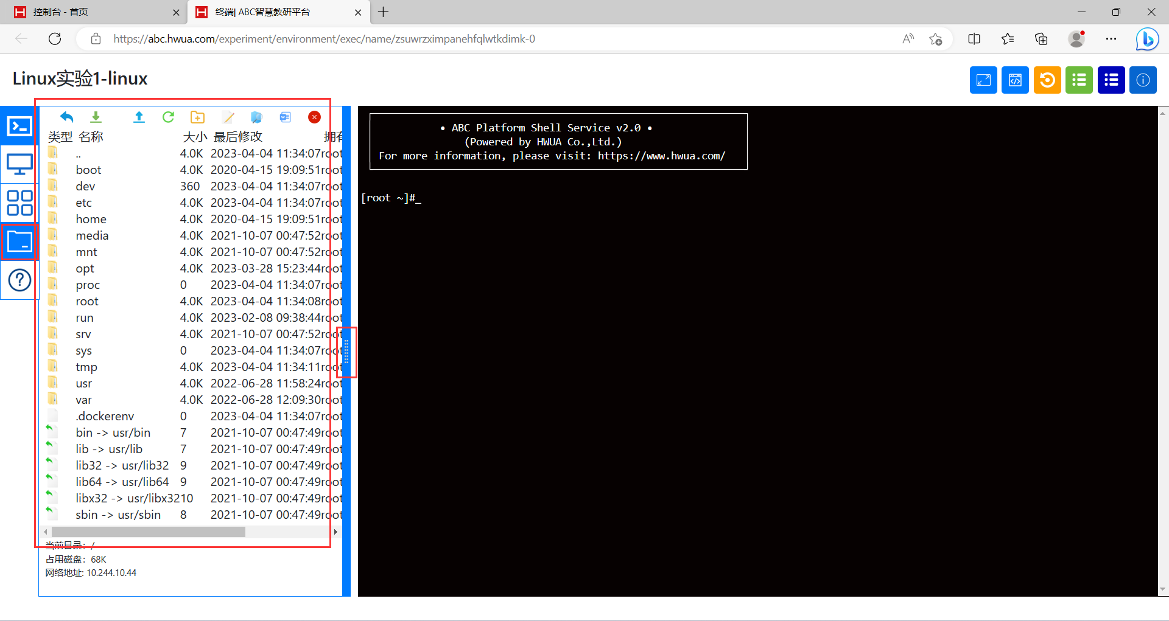The image size is (1169, 621).
Task: Open the desktop monitor sidebar panel
Action: (19, 164)
